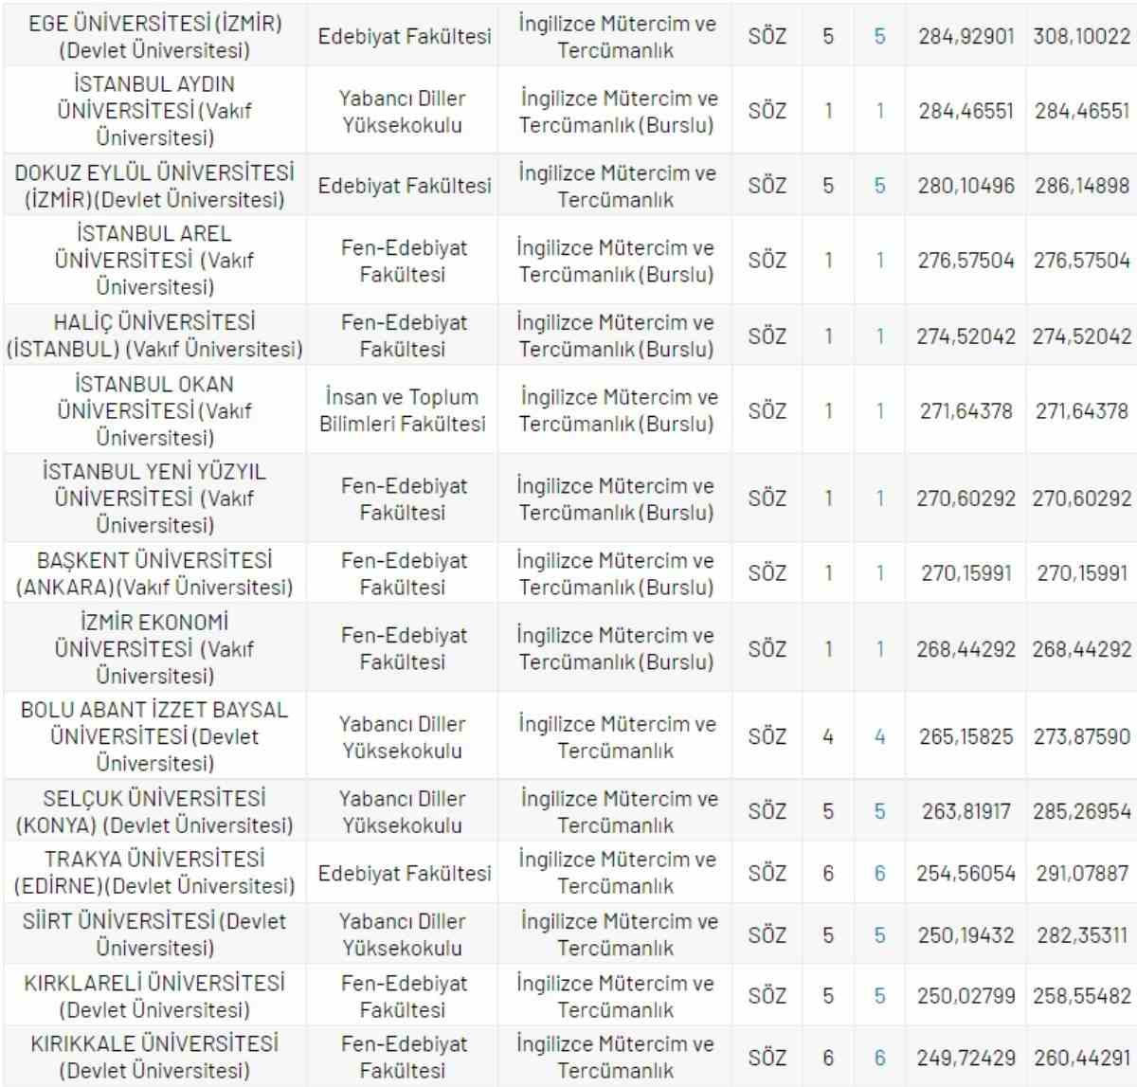Click the score 265,15825
1137x1087 pixels.
[966, 736]
